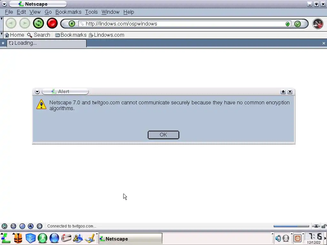This screenshot has height=245, width=327.
Task: Go back with the Back arrow
Action: click(11, 23)
